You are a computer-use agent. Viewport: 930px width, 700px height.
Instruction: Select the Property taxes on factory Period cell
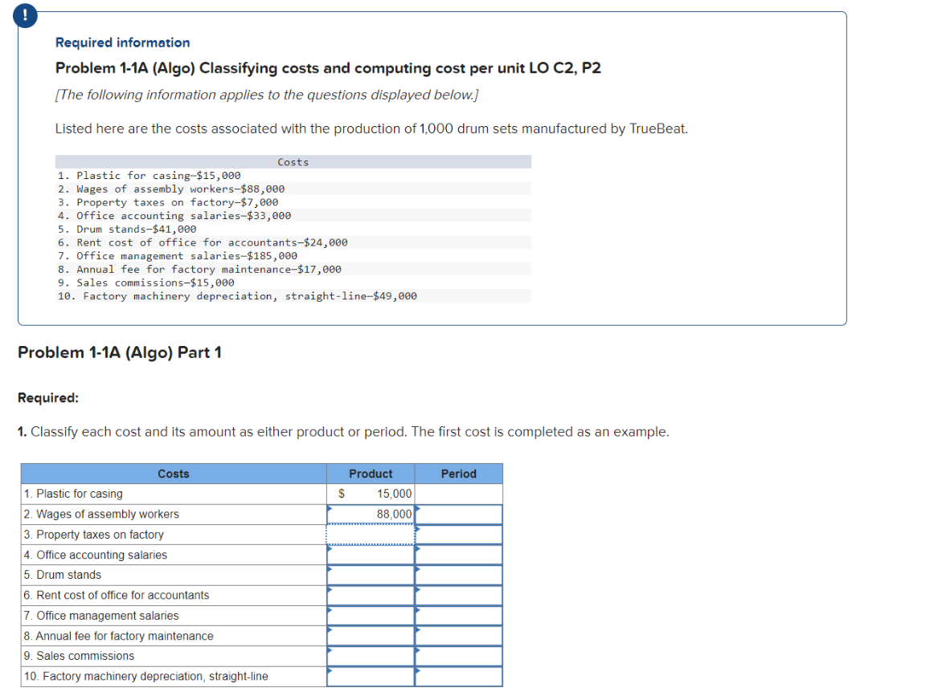[x=458, y=534]
